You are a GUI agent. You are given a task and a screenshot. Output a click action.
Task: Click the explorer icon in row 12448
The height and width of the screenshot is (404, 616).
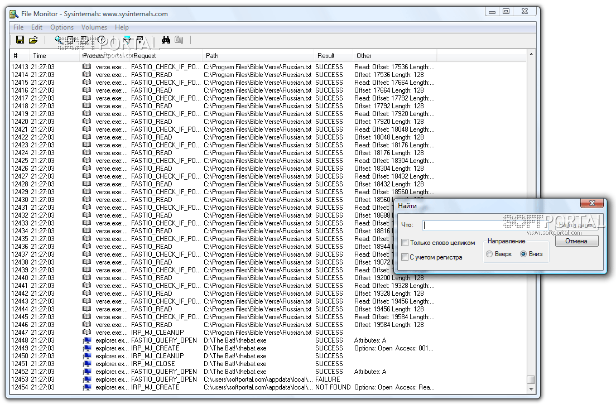tap(87, 340)
